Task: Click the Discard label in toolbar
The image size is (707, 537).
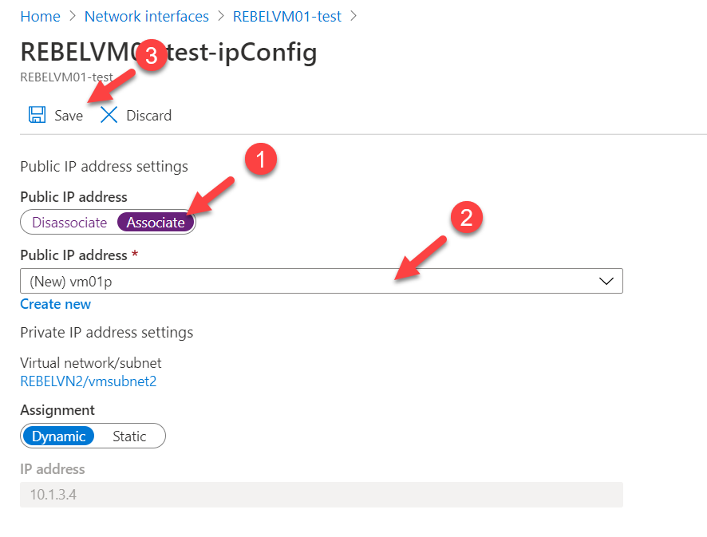Action: pyautogui.click(x=148, y=116)
